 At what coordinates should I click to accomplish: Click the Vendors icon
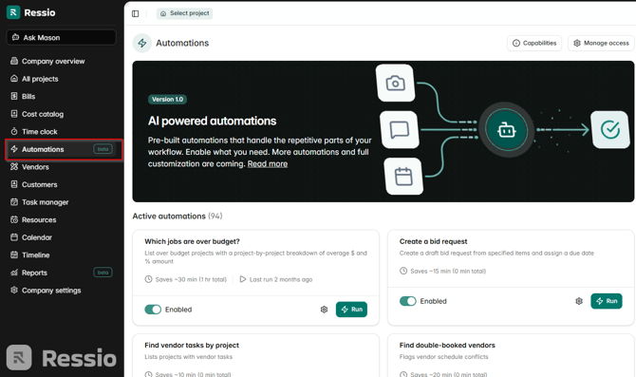point(14,167)
